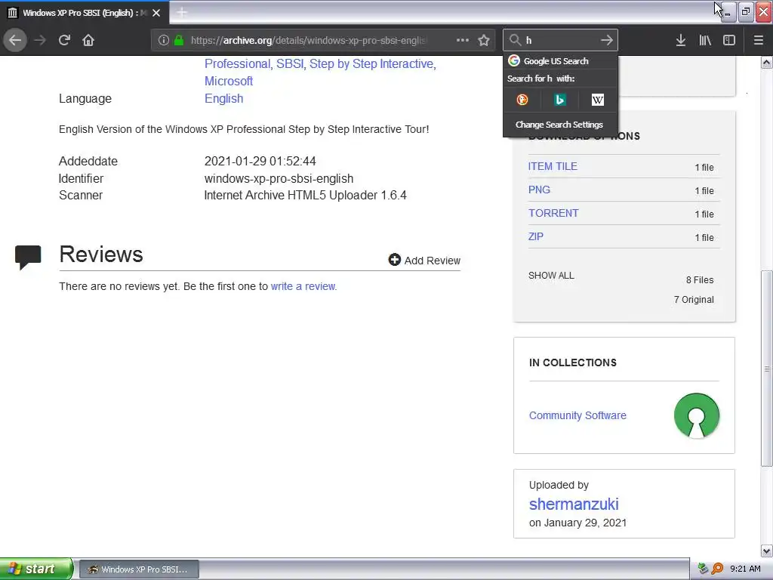Image resolution: width=773 pixels, height=580 pixels.
Task: Close the Windows XP Pro SBSI tab
Action: (156, 13)
